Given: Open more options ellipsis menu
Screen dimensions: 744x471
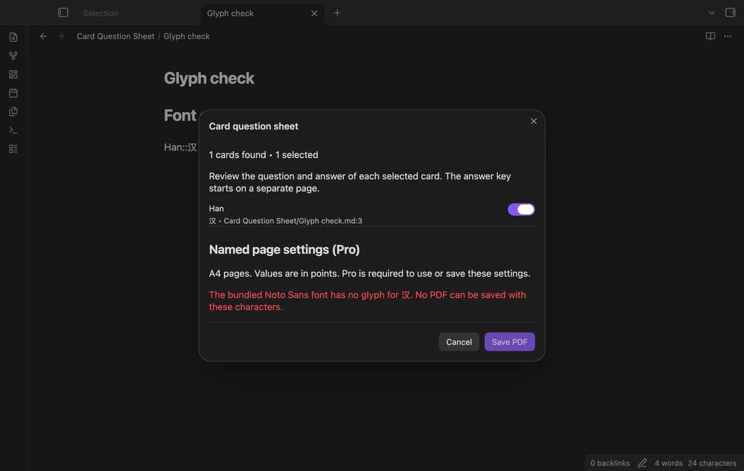Looking at the screenshot, I should coord(728,36).
